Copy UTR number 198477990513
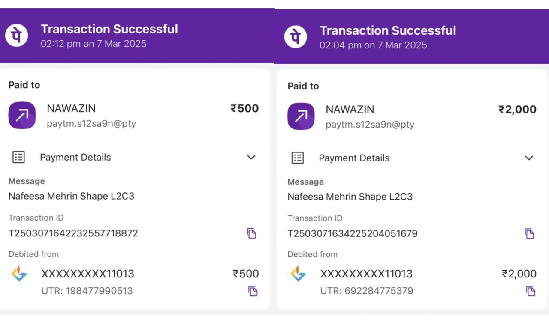This screenshot has height=331, width=549. tap(253, 291)
